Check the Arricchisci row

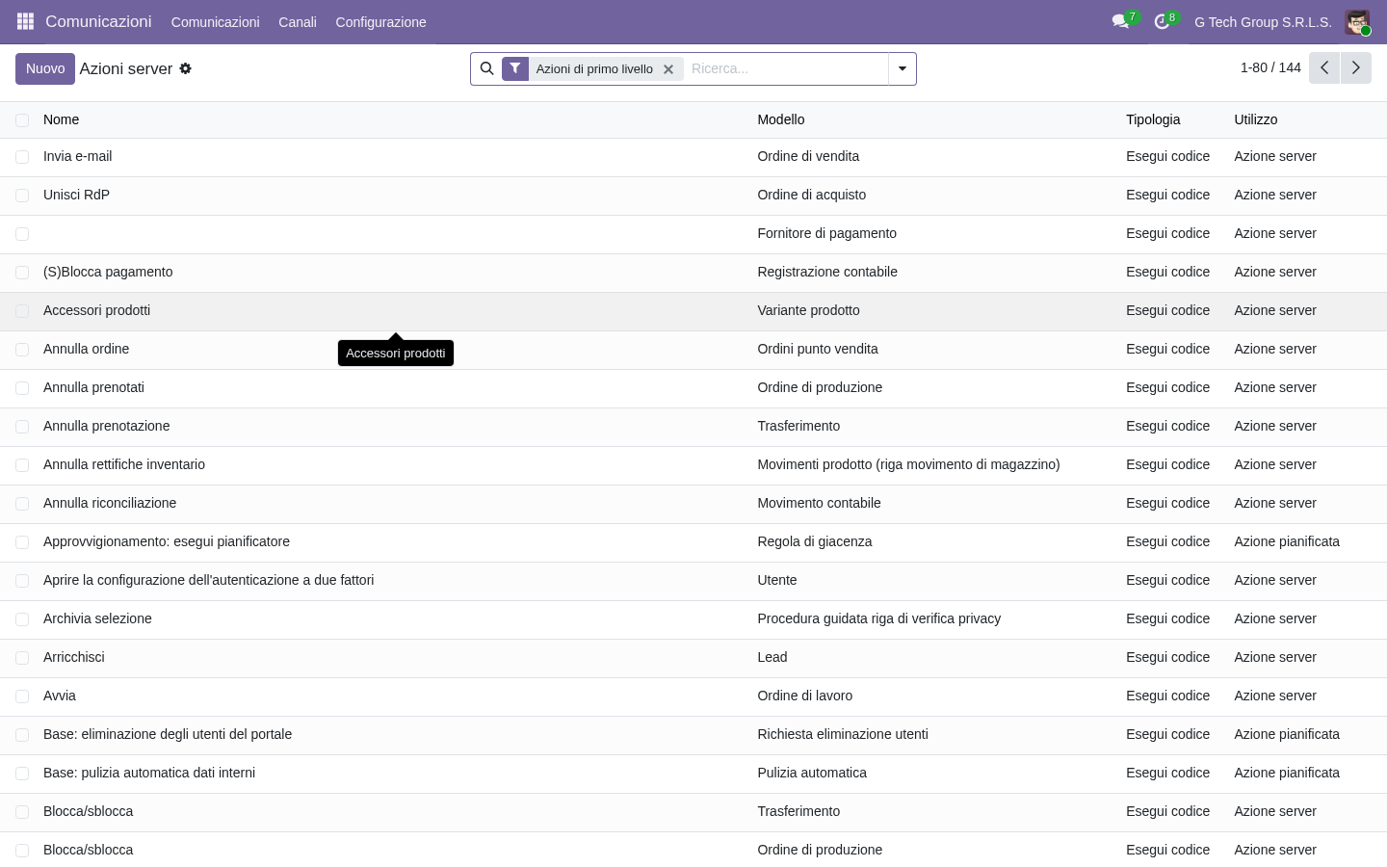pos(22,658)
